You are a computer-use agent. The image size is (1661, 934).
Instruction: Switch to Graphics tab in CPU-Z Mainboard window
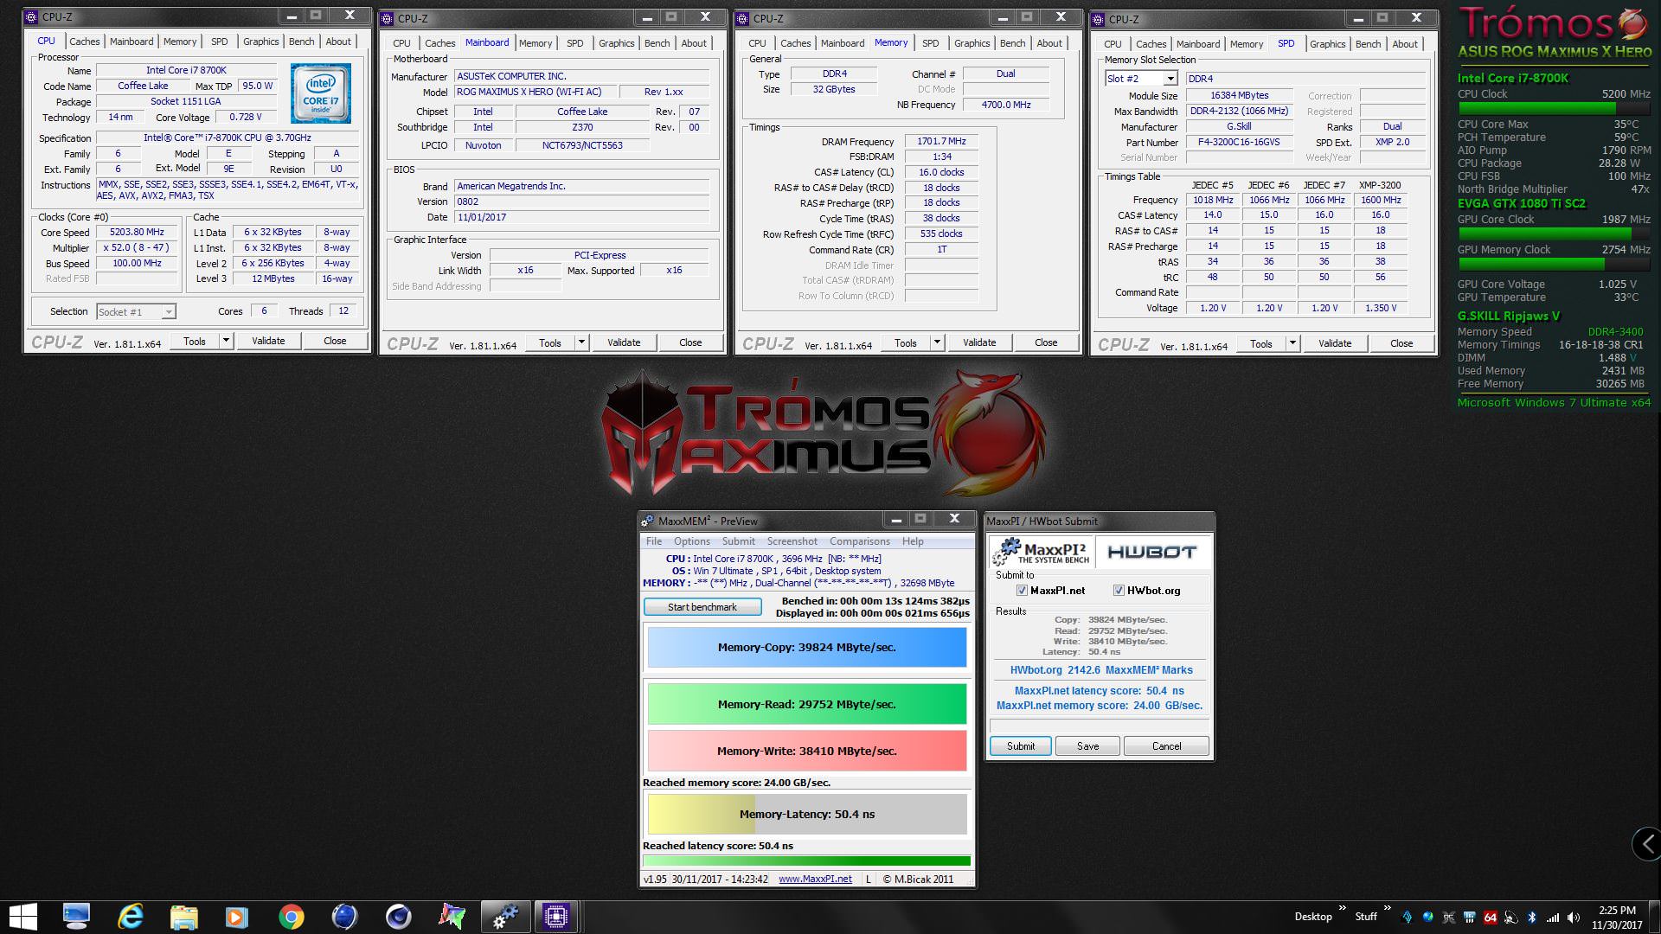[x=617, y=43]
